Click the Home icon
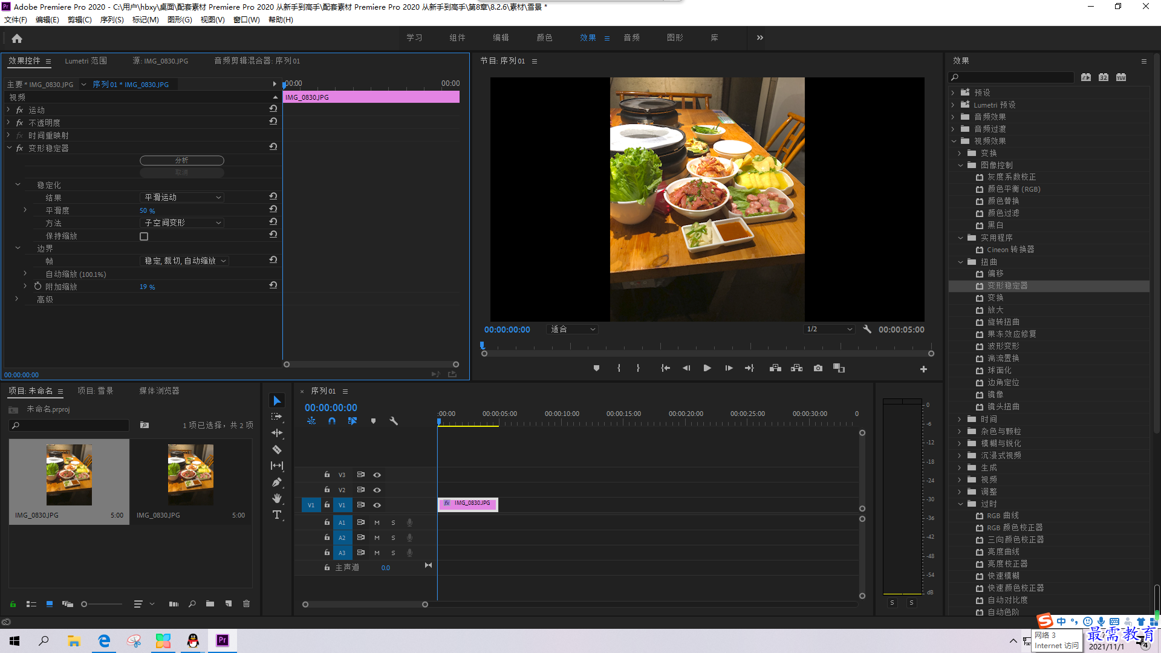The height and width of the screenshot is (653, 1161). point(17,38)
